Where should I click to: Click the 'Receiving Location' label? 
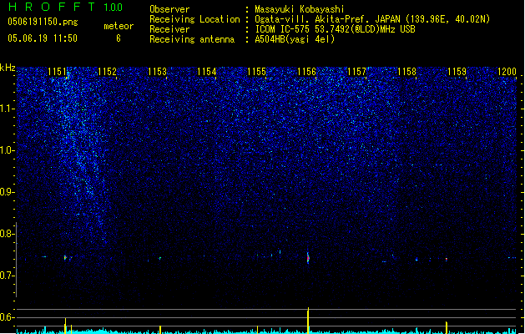[x=194, y=19]
